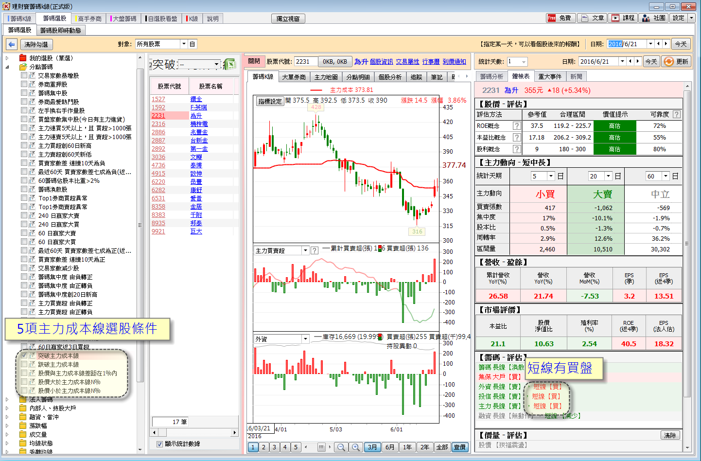The width and height of the screenshot is (701, 461).
Task: Open the 主力地圖 tab
Action: 326,77
